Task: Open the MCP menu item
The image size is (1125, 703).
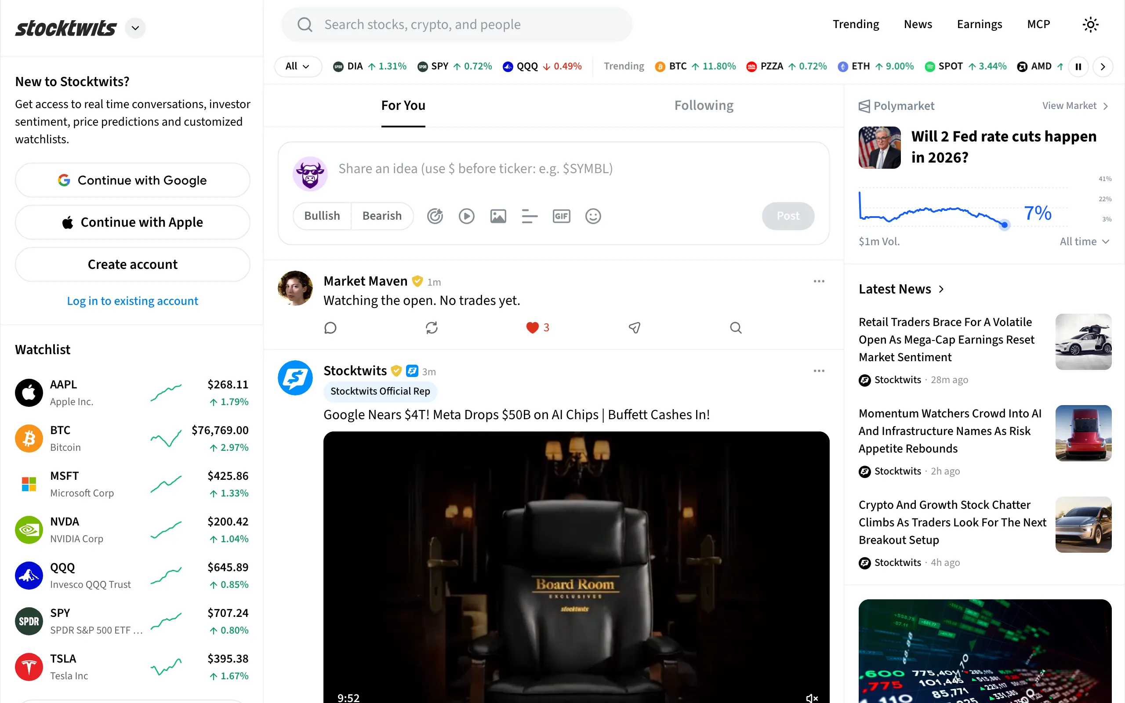Action: 1038,24
